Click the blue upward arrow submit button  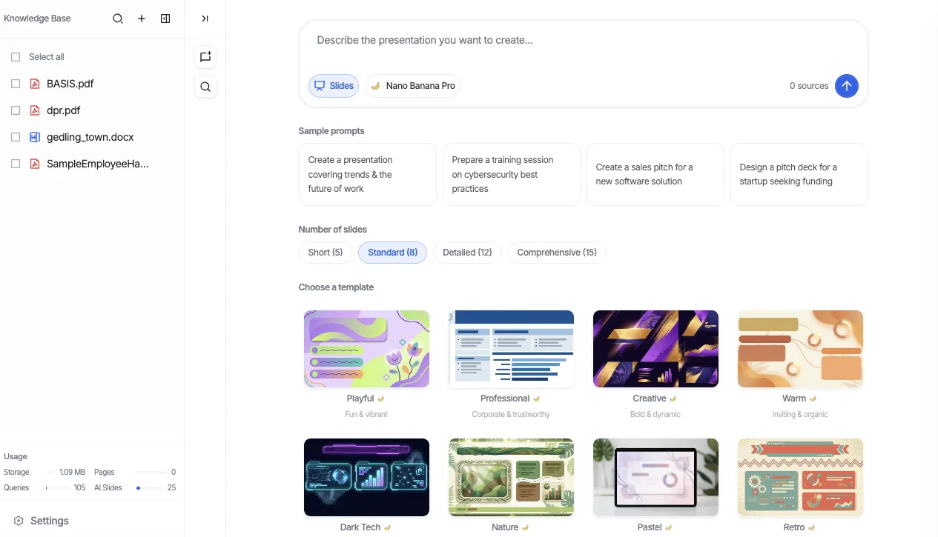point(846,86)
